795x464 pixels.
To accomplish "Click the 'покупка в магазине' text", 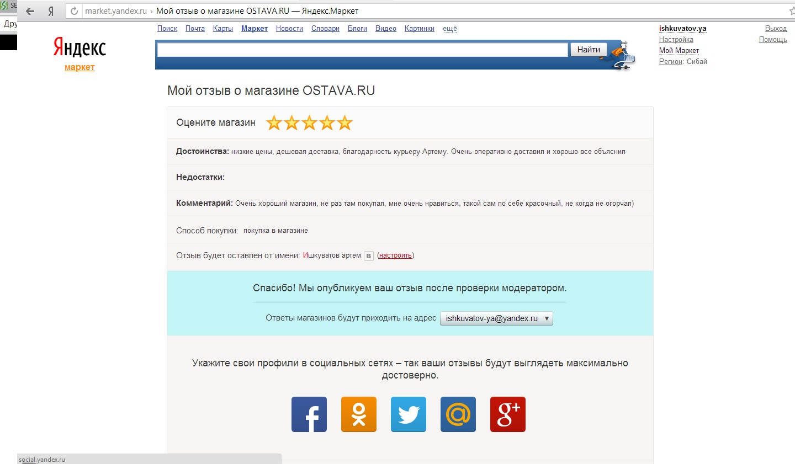I will (275, 231).
